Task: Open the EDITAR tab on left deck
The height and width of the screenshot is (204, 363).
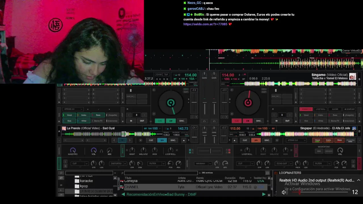Action: 159,75
